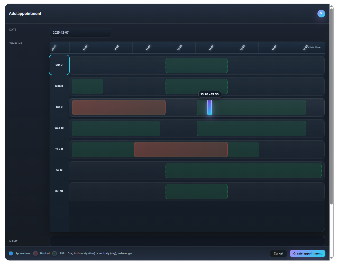Click the Cancel button

point(278,253)
